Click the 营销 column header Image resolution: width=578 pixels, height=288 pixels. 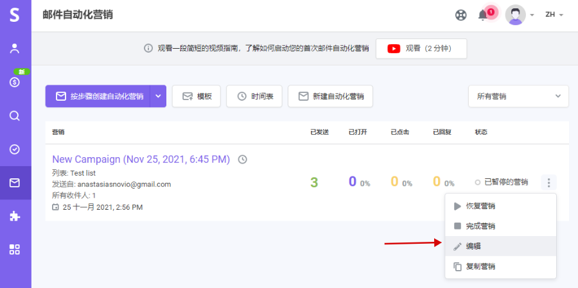click(x=58, y=132)
